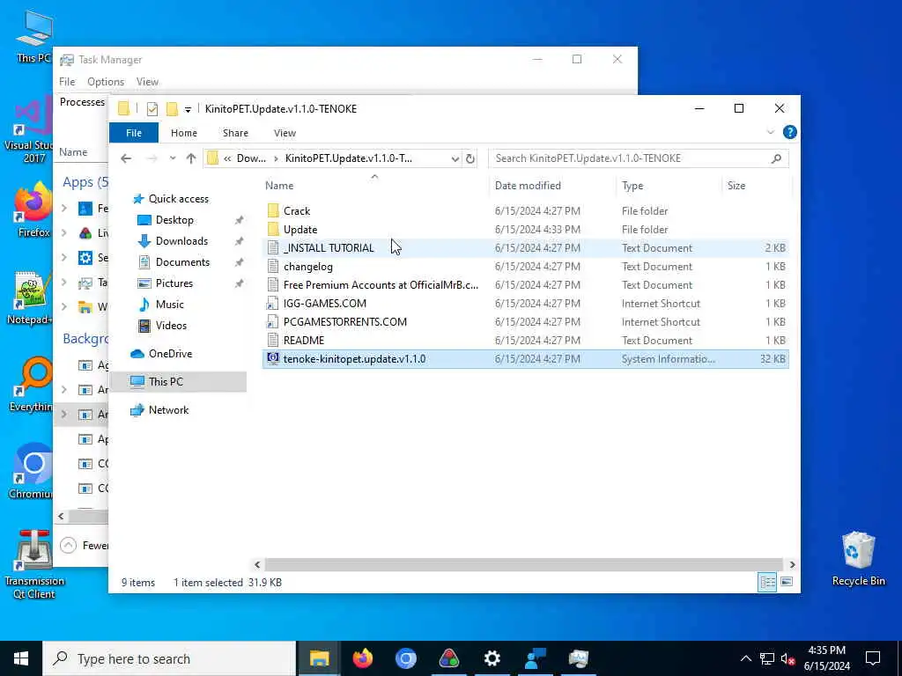Sort files by Type column
Viewport: 902px width, 676px height.
[669, 186]
